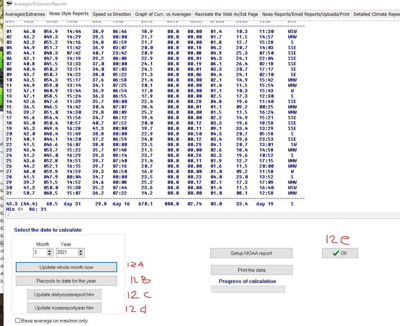Select Recreate the Web Av/Ext Page tab
The image size is (400, 326).
(x=226, y=14)
